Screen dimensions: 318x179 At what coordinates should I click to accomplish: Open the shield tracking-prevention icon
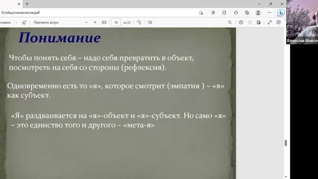coord(213,12)
